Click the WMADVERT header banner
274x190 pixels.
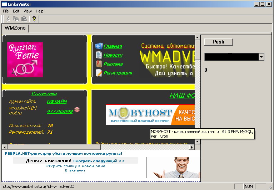(x=167, y=60)
